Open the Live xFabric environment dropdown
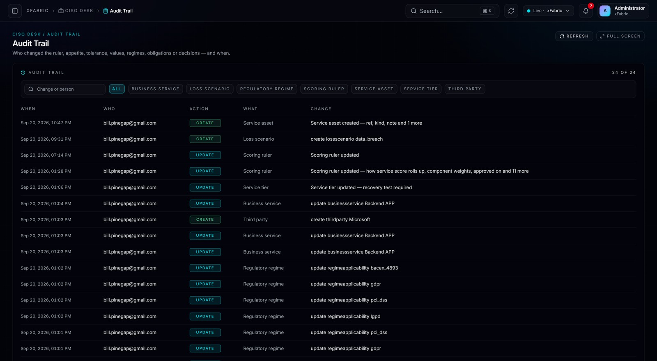The height and width of the screenshot is (361, 657). click(x=548, y=11)
